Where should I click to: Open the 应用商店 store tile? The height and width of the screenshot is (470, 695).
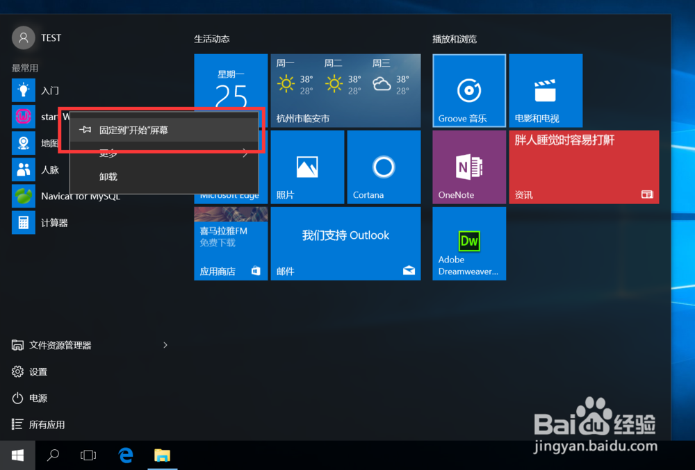click(x=231, y=244)
